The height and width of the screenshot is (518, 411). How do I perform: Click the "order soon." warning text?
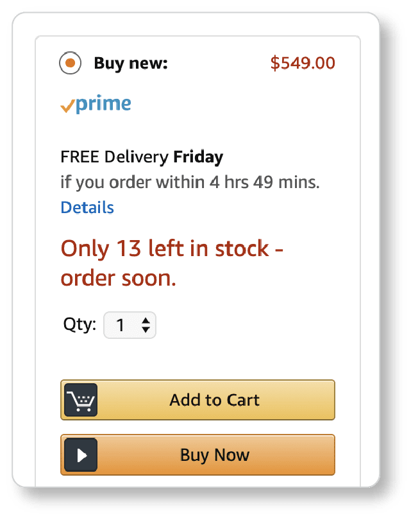click(x=118, y=279)
